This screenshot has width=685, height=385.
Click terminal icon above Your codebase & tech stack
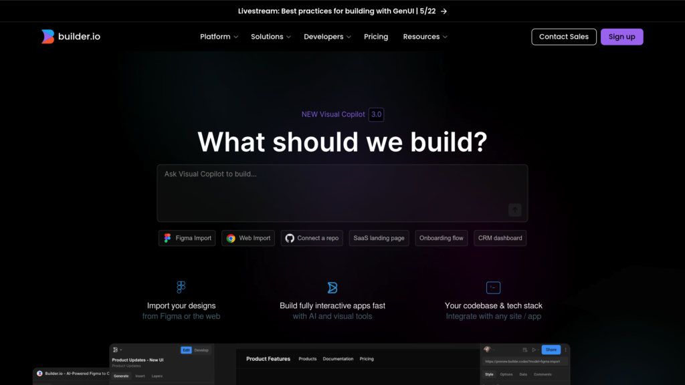(x=493, y=287)
